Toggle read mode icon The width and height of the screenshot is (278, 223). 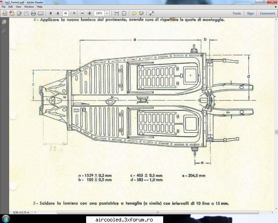coord(152,13)
